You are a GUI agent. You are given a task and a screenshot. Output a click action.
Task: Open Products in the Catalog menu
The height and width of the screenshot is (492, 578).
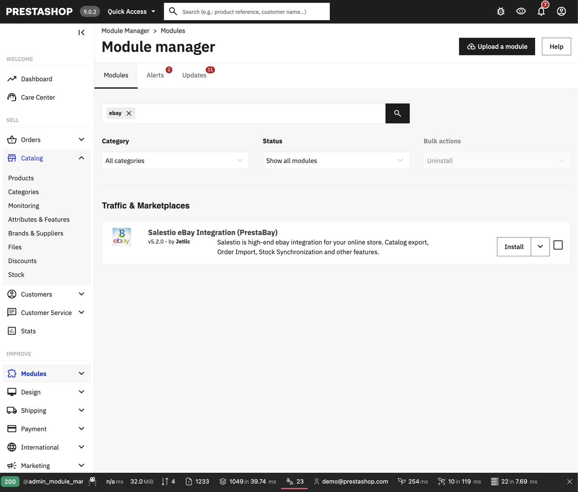pyautogui.click(x=21, y=178)
